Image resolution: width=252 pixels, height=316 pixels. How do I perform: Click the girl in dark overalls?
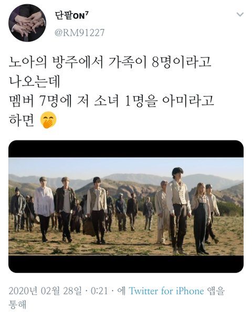point(201,219)
